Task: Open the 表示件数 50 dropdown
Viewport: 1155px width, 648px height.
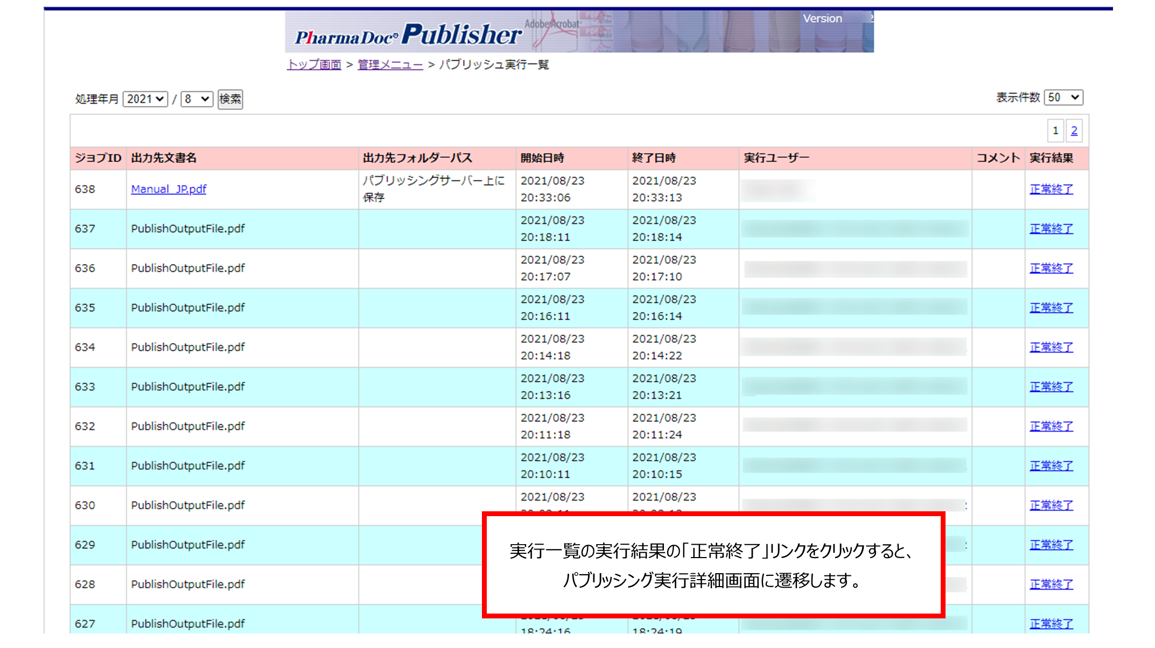Action: click(1063, 97)
